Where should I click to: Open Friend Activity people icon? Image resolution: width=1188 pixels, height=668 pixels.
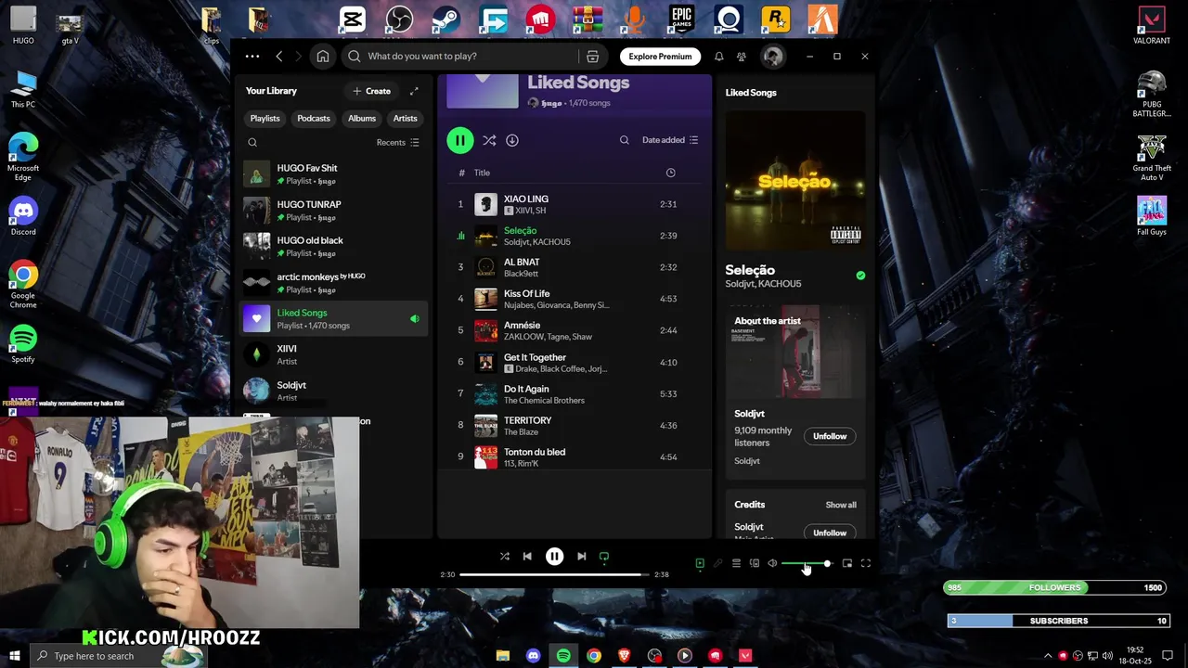[741, 57]
